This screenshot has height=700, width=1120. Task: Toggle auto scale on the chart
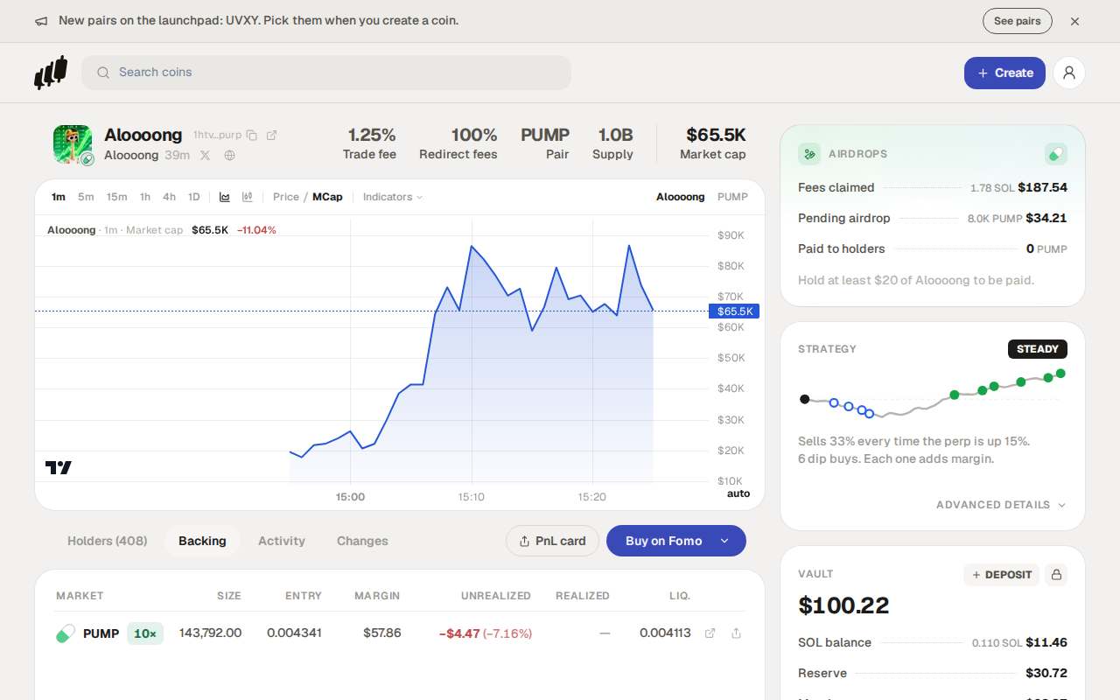[738, 493]
